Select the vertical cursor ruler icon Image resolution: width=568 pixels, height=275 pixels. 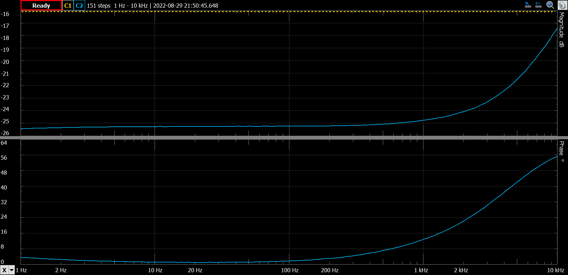tap(538, 5)
